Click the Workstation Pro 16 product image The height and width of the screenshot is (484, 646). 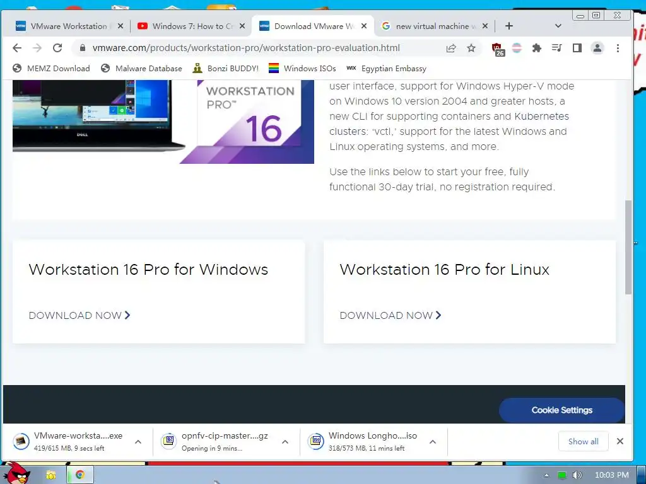[x=163, y=122]
